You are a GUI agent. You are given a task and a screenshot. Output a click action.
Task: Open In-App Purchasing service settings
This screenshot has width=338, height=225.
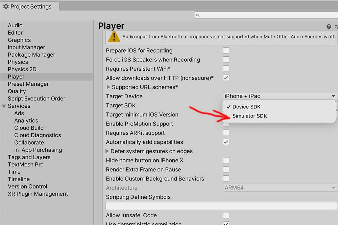[38, 150]
